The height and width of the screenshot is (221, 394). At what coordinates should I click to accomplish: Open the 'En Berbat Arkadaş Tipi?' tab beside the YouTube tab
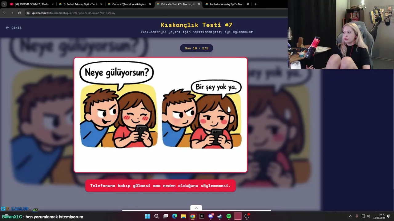80,4
